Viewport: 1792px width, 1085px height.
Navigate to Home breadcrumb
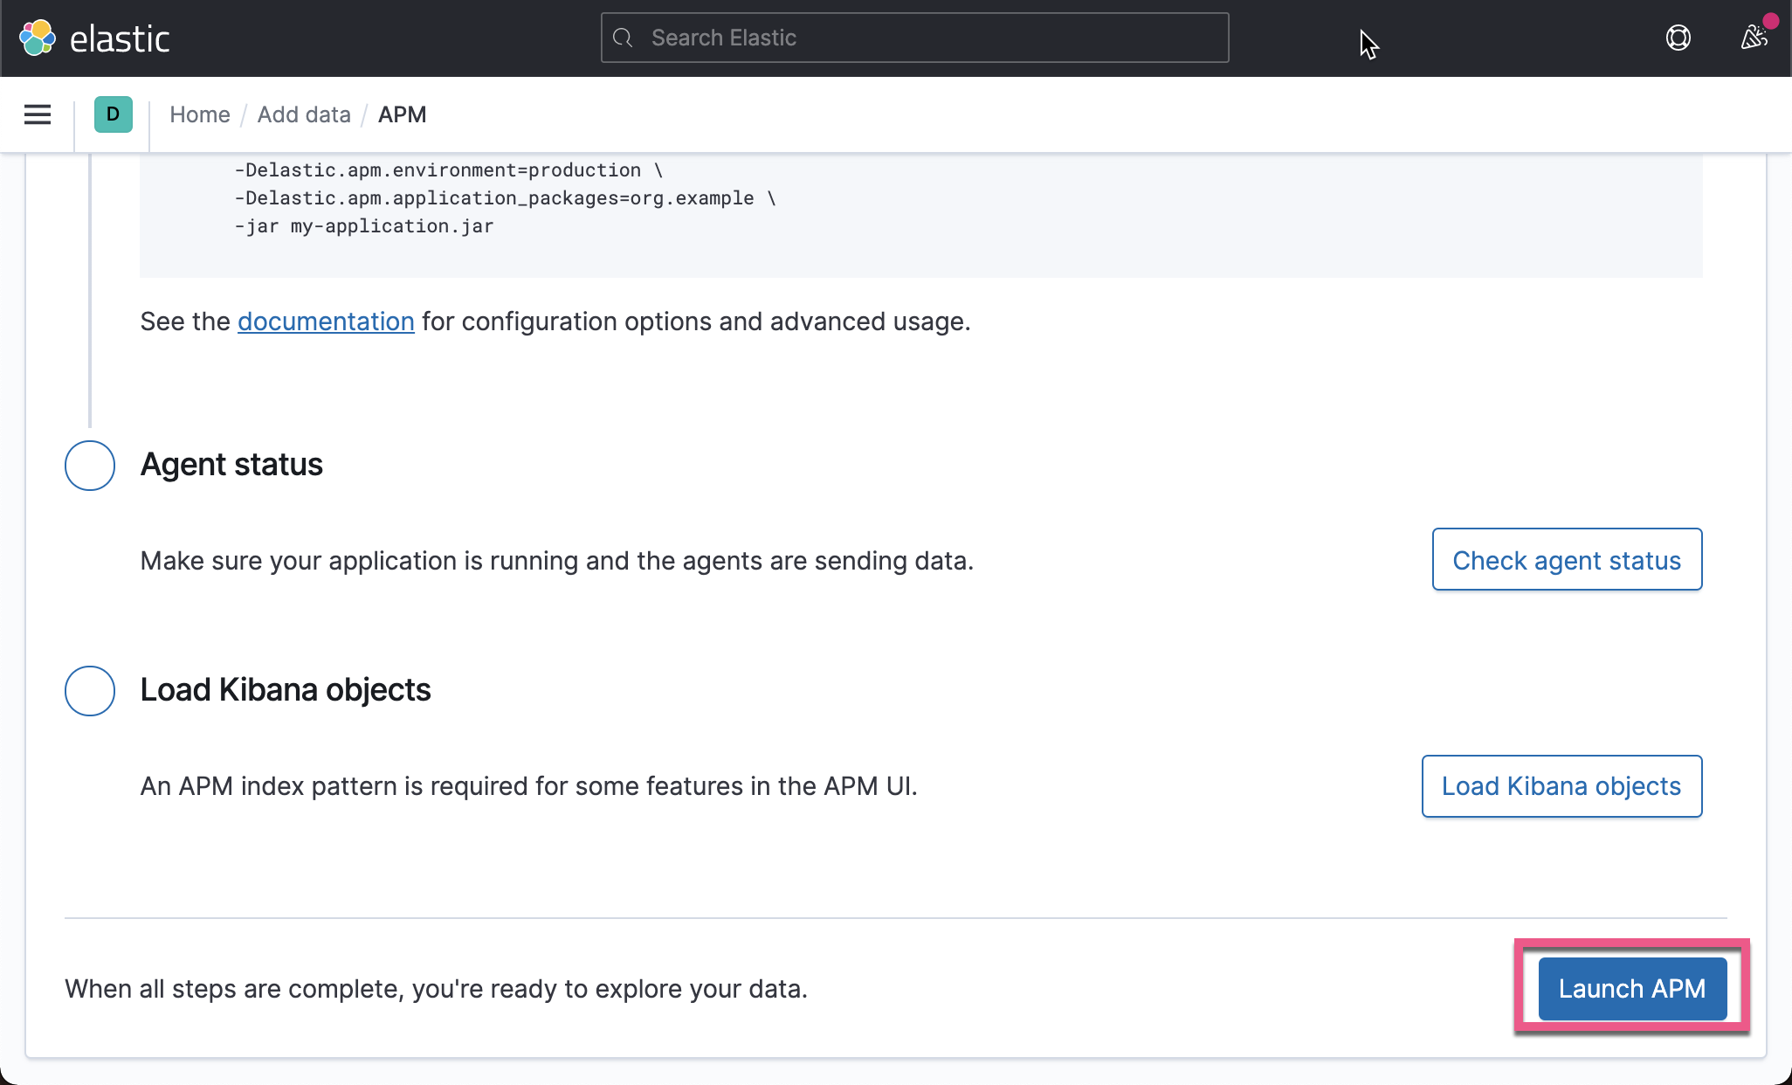point(200,114)
